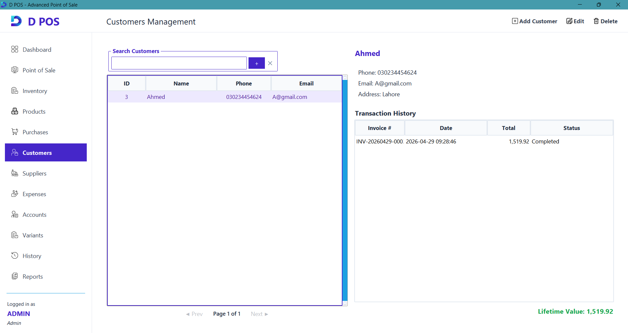Screen dimensions: 628x333
Task: Click the Add Customer plus icon
Action: coord(515,21)
